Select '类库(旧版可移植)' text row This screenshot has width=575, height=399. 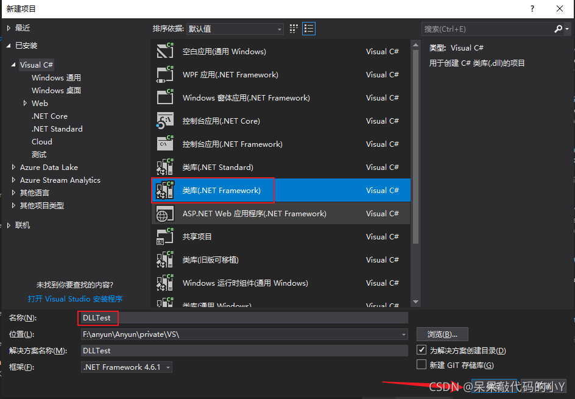pyautogui.click(x=211, y=260)
